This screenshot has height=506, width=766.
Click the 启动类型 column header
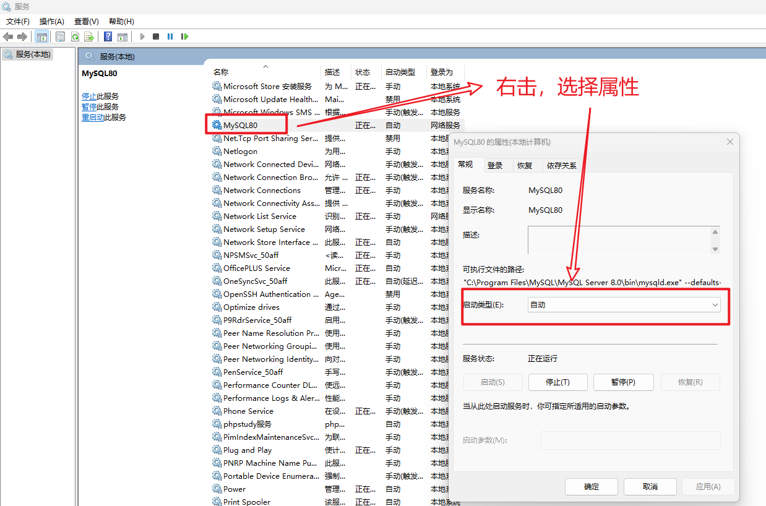coord(400,72)
